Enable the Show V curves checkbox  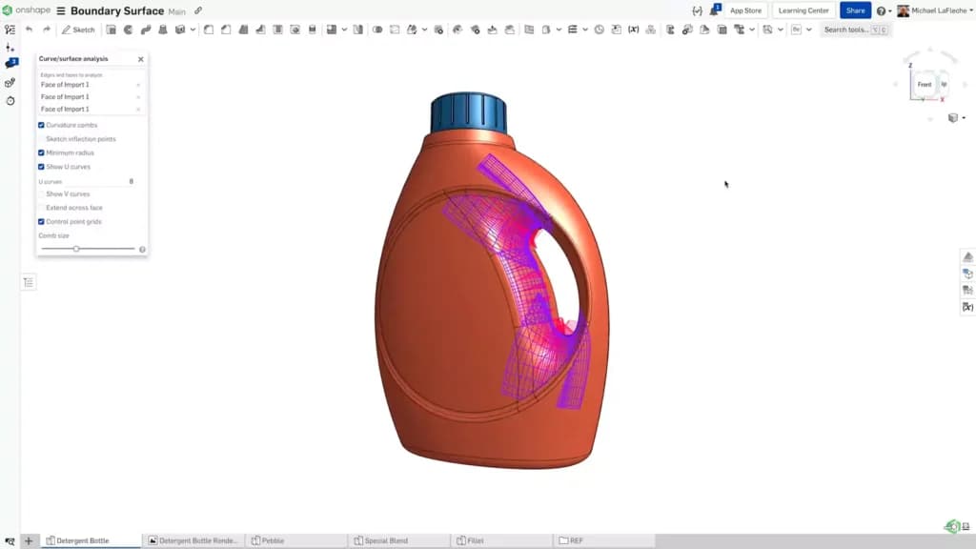click(x=41, y=194)
